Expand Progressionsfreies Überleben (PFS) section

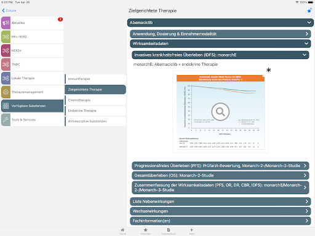pos(220,166)
